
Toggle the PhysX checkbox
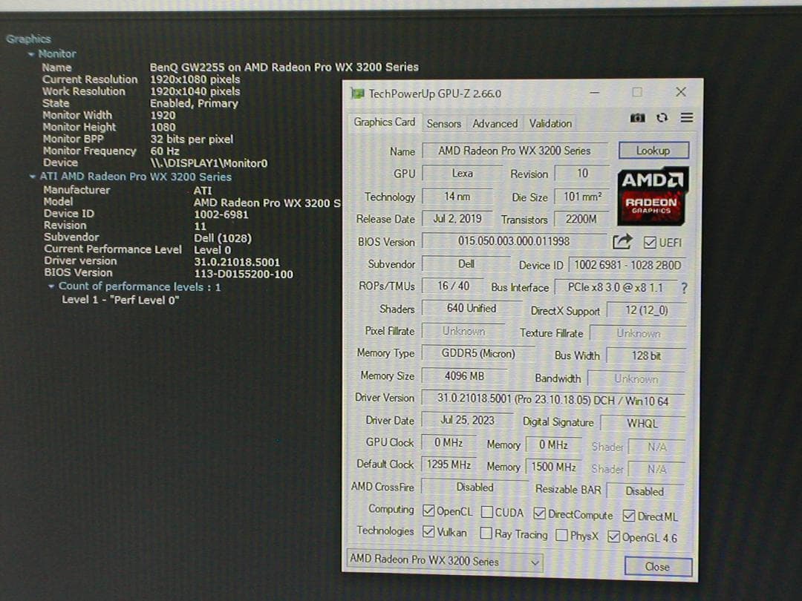(561, 535)
